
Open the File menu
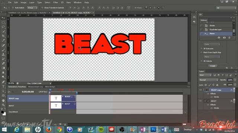tap(10, 3)
